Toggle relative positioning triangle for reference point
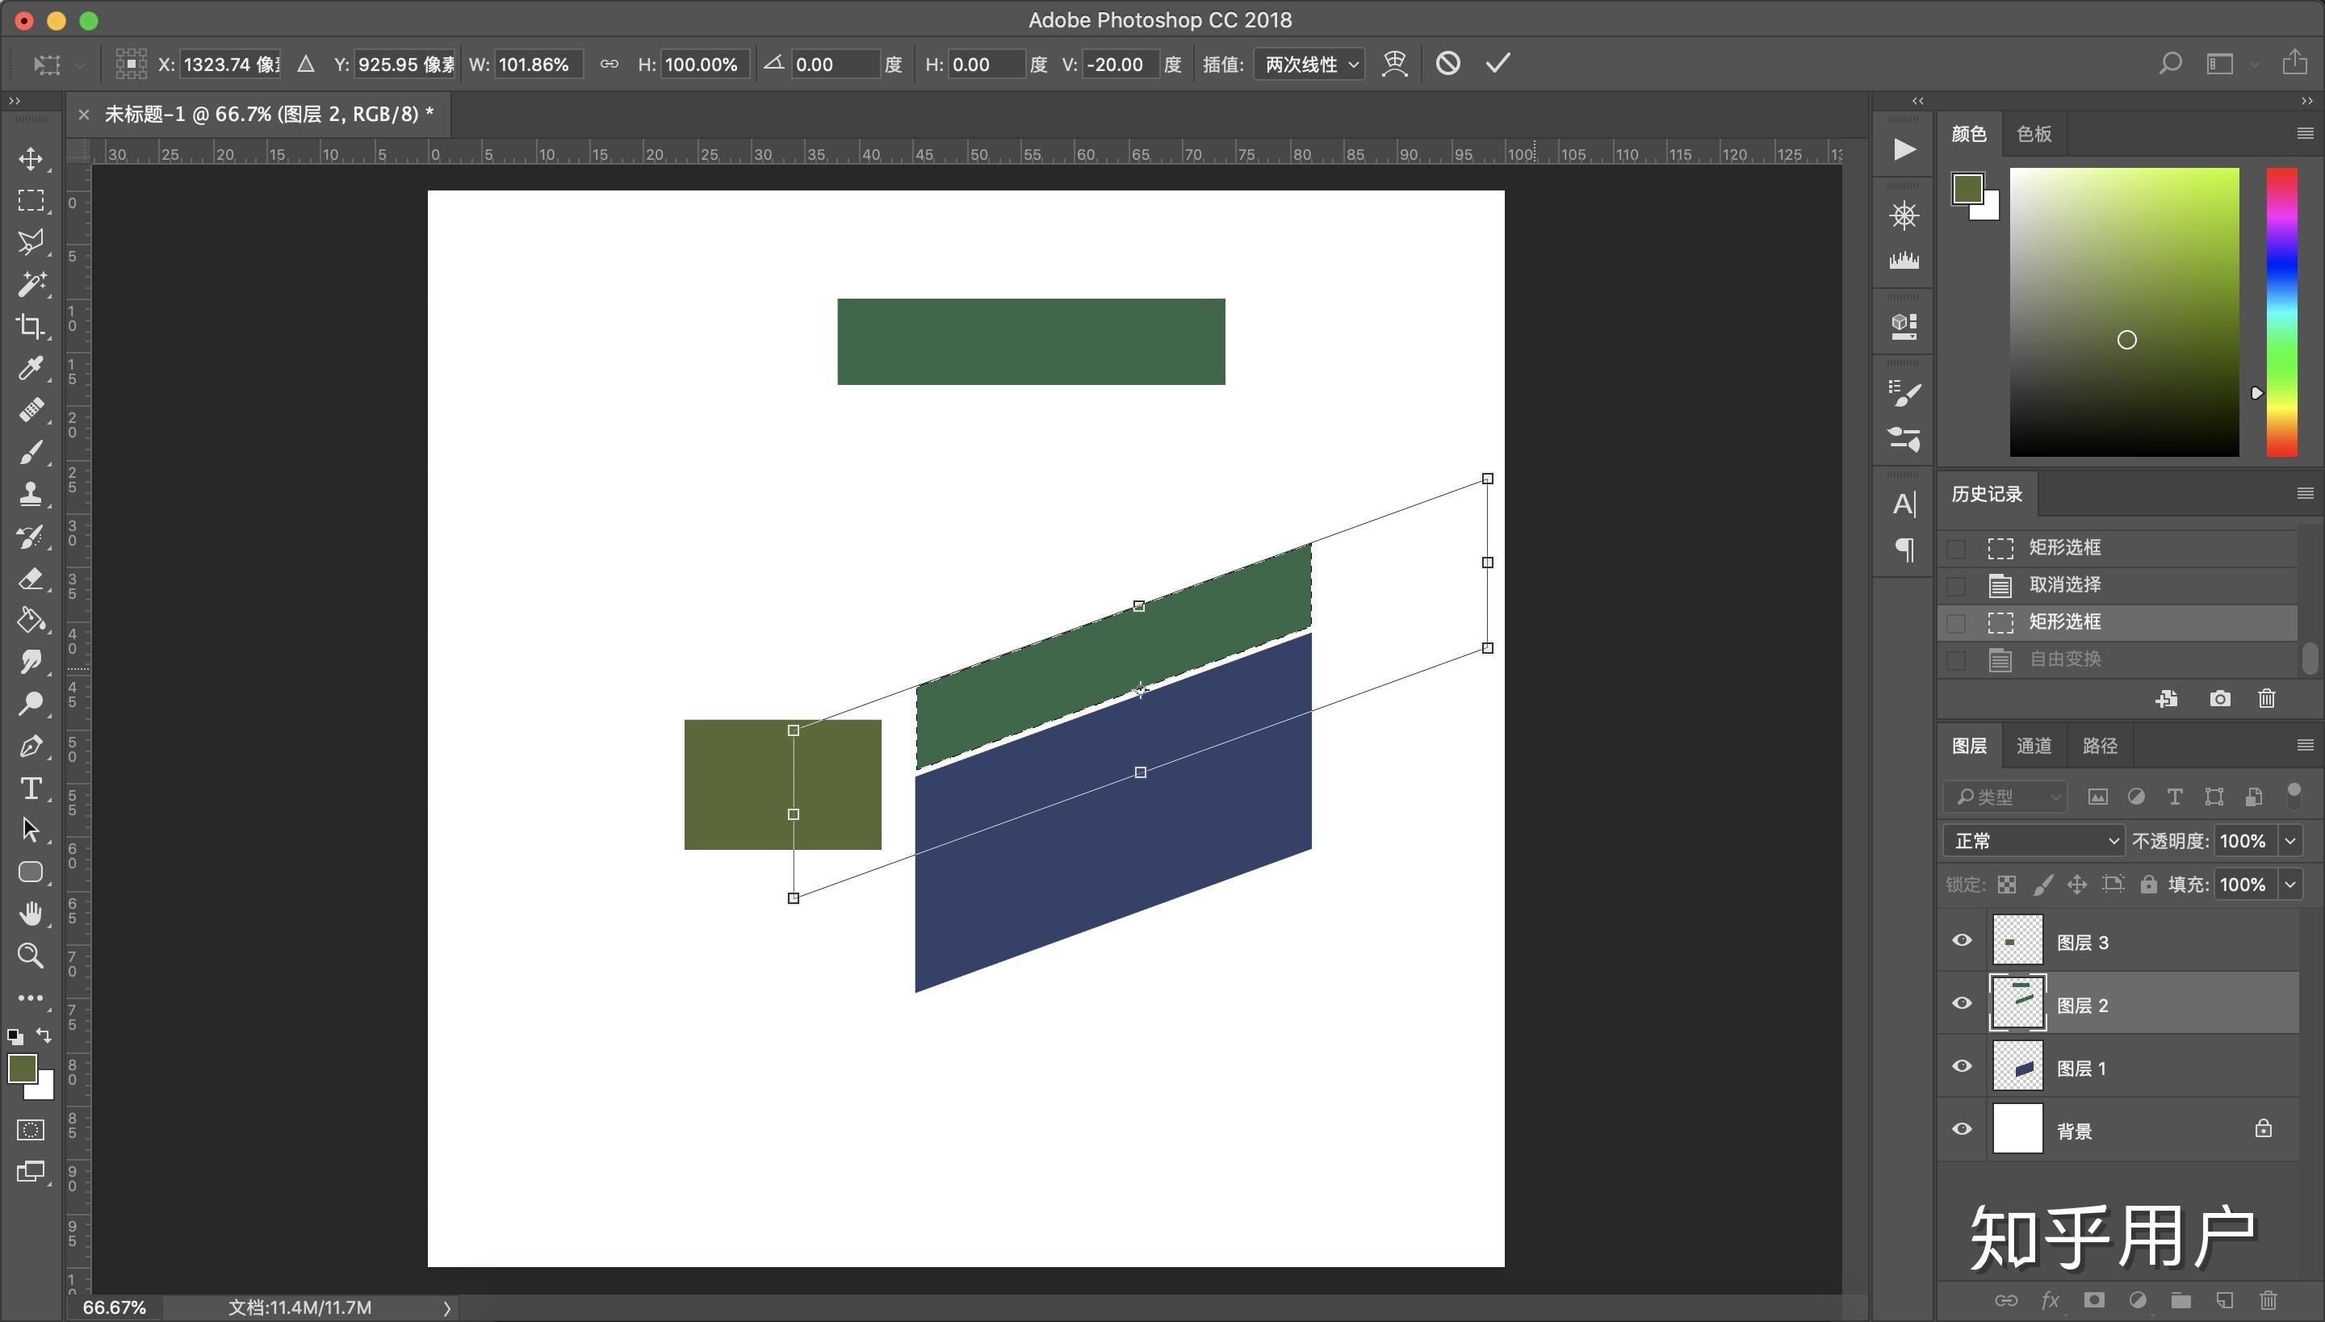Screen dimensions: 2325x1322 [x=306, y=65]
